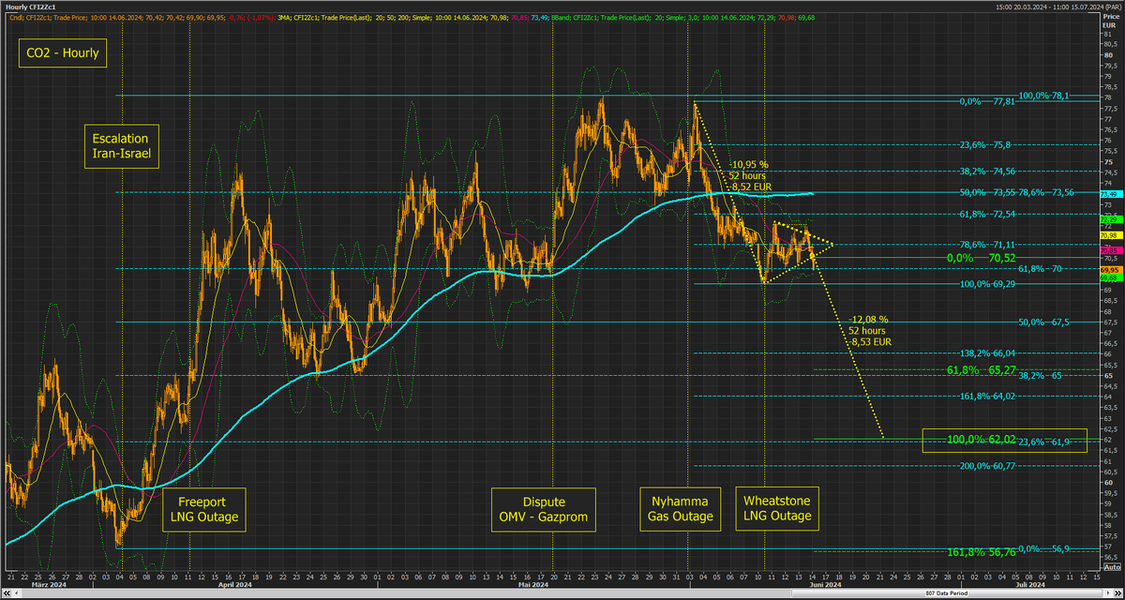Click the horizontal scrollbar track at bottom
Screen dimensions: 1125x600
tap(562, 592)
